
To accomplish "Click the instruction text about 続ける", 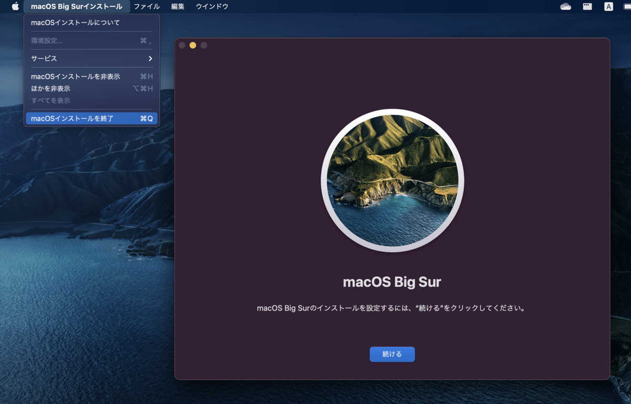I will point(391,308).
